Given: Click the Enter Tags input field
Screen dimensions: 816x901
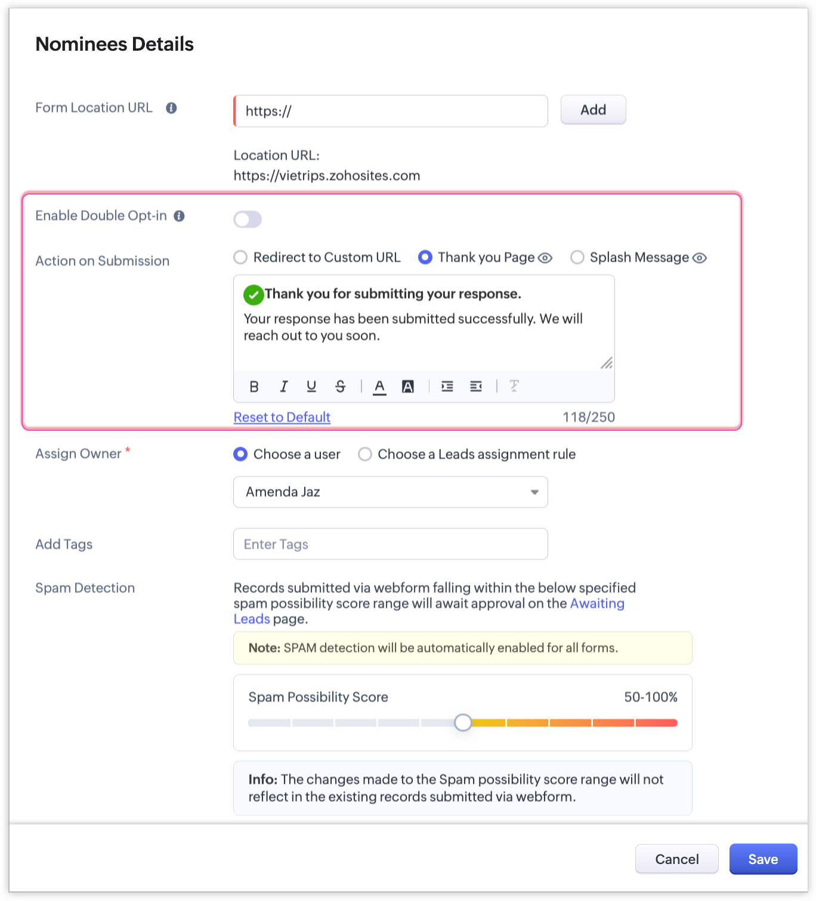Looking at the screenshot, I should pyautogui.click(x=390, y=544).
